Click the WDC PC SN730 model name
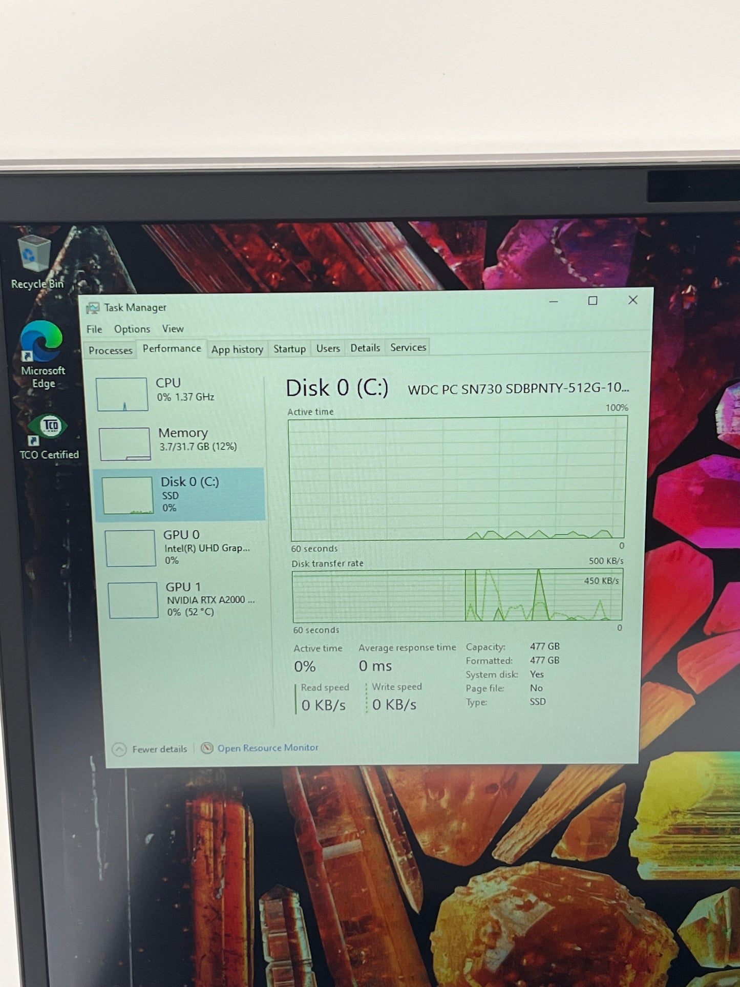 pyautogui.click(x=518, y=388)
